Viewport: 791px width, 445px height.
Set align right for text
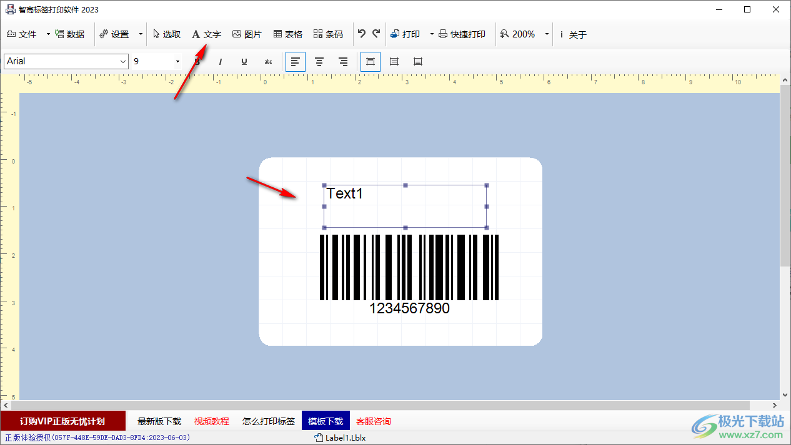tap(343, 62)
